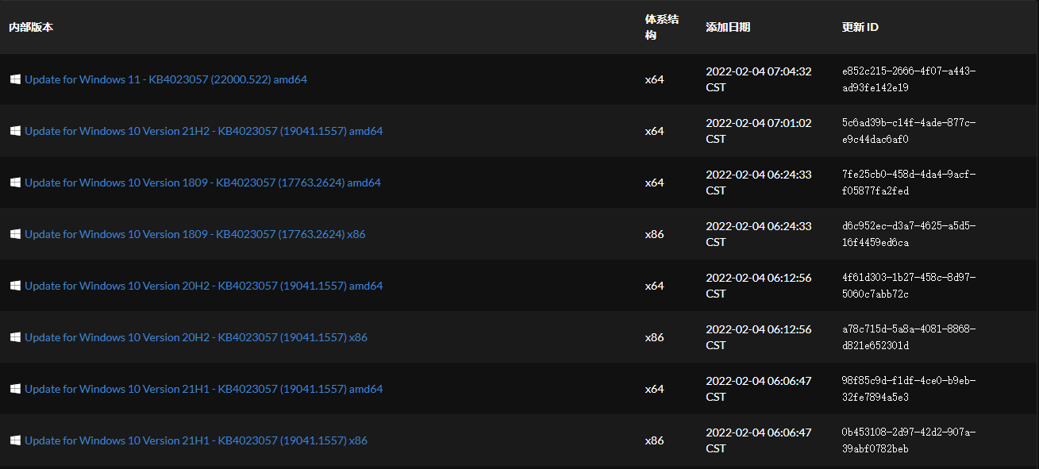Click Windows icon beside 21H1 x86 update
The height and width of the screenshot is (469, 1039).
click(15, 440)
